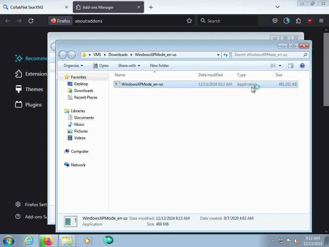
Task: Close the Add-ons Manager tab
Action: [x=139, y=7]
